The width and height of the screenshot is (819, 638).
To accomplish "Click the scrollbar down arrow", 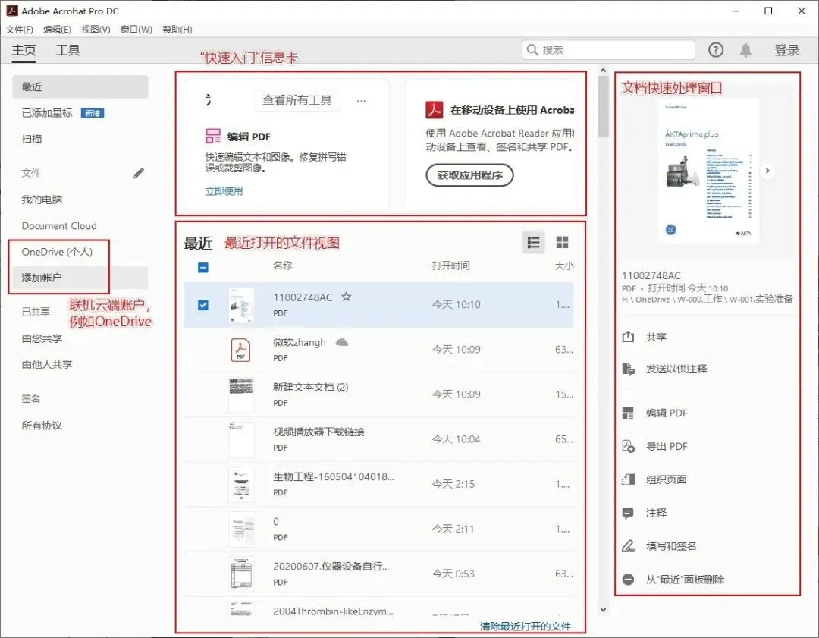I will [x=604, y=609].
